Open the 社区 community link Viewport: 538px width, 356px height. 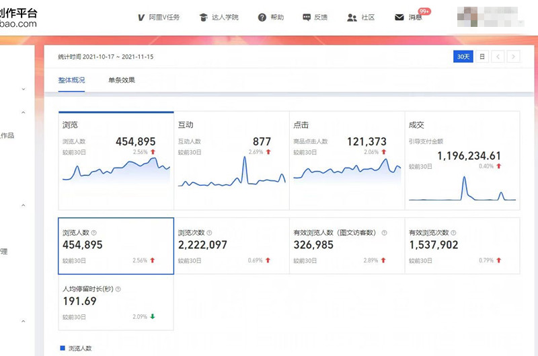click(x=361, y=17)
